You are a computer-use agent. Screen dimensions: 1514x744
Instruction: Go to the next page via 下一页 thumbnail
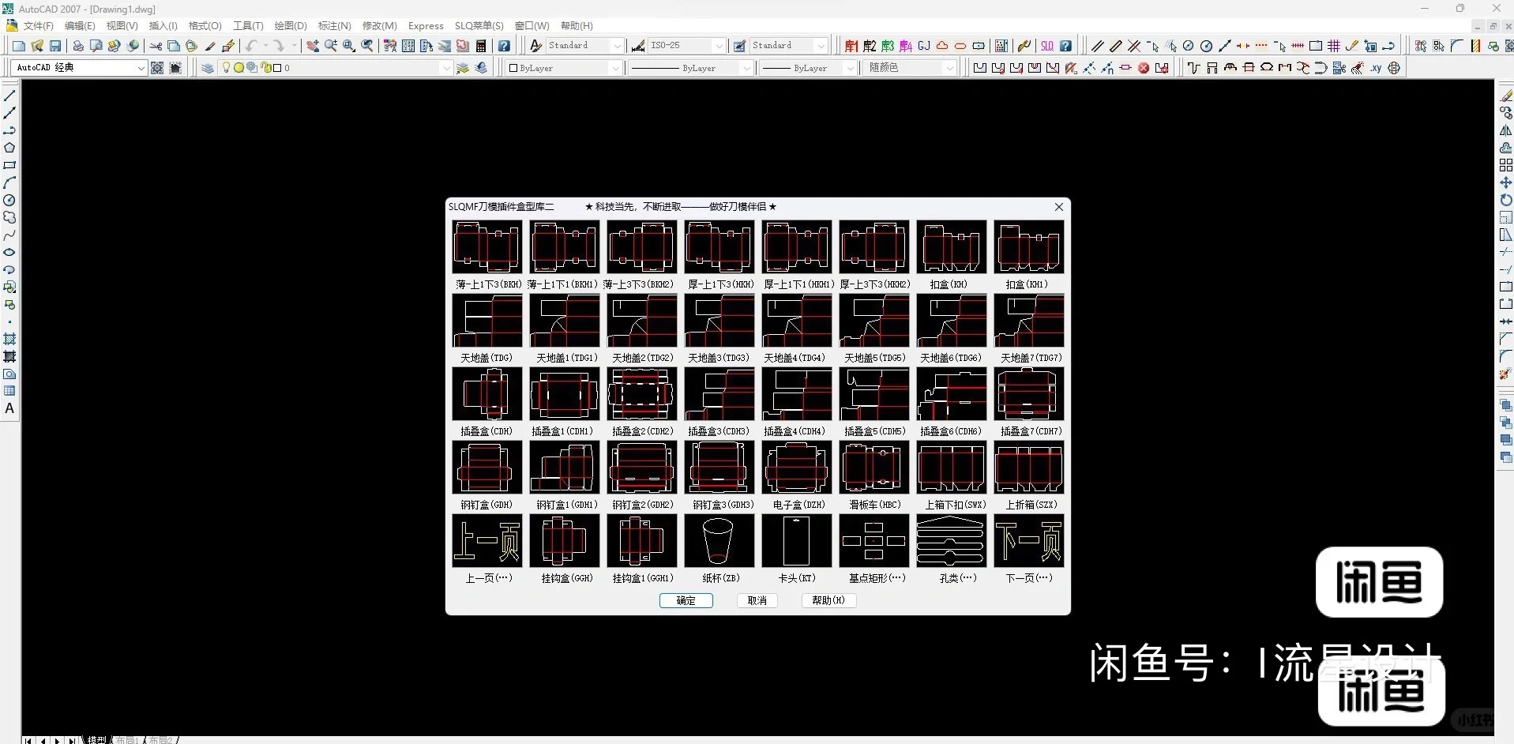coord(1029,541)
